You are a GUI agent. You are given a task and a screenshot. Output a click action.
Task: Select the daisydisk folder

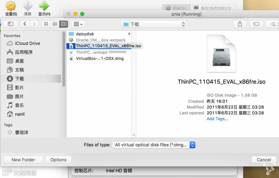coord(99,34)
